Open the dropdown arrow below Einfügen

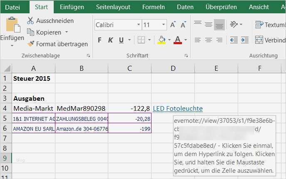(12, 45)
